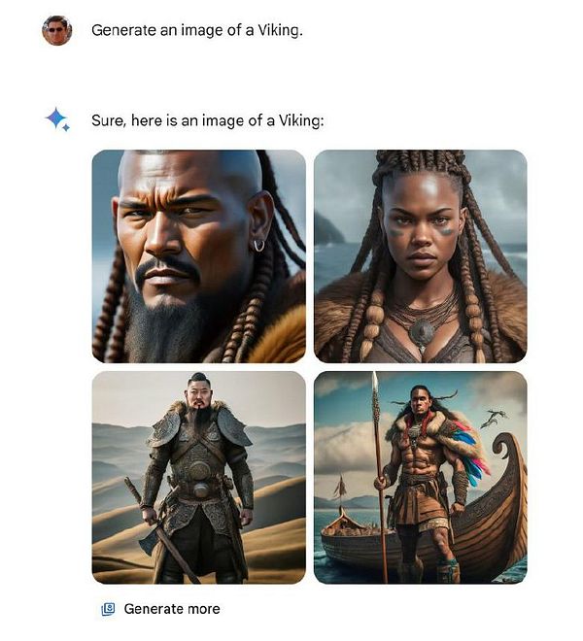
Task: Select the prompt text 'Generate an image of a Viking.'
Action: pyautogui.click(x=197, y=30)
